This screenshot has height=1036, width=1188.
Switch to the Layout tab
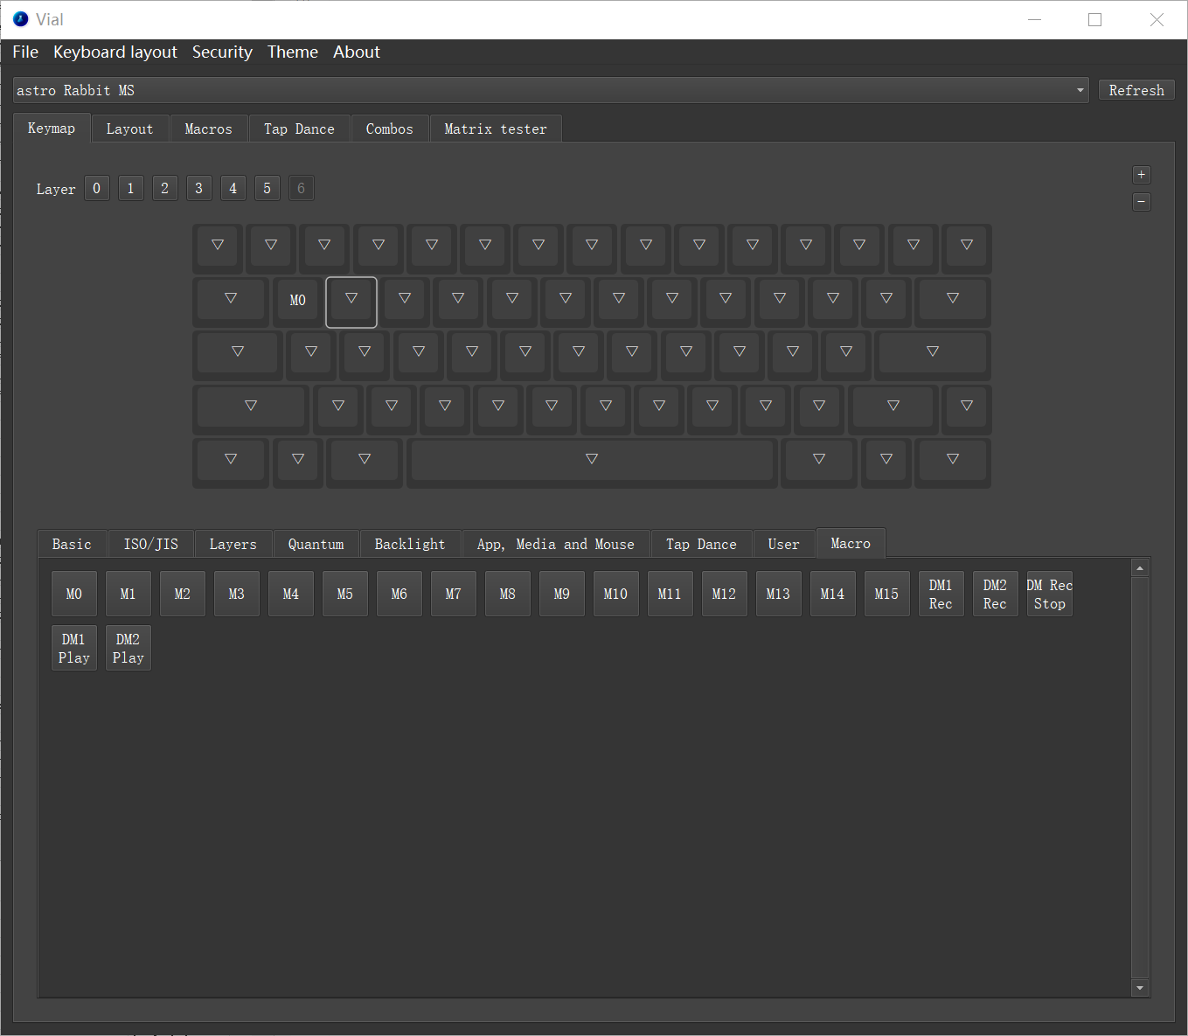coord(129,129)
